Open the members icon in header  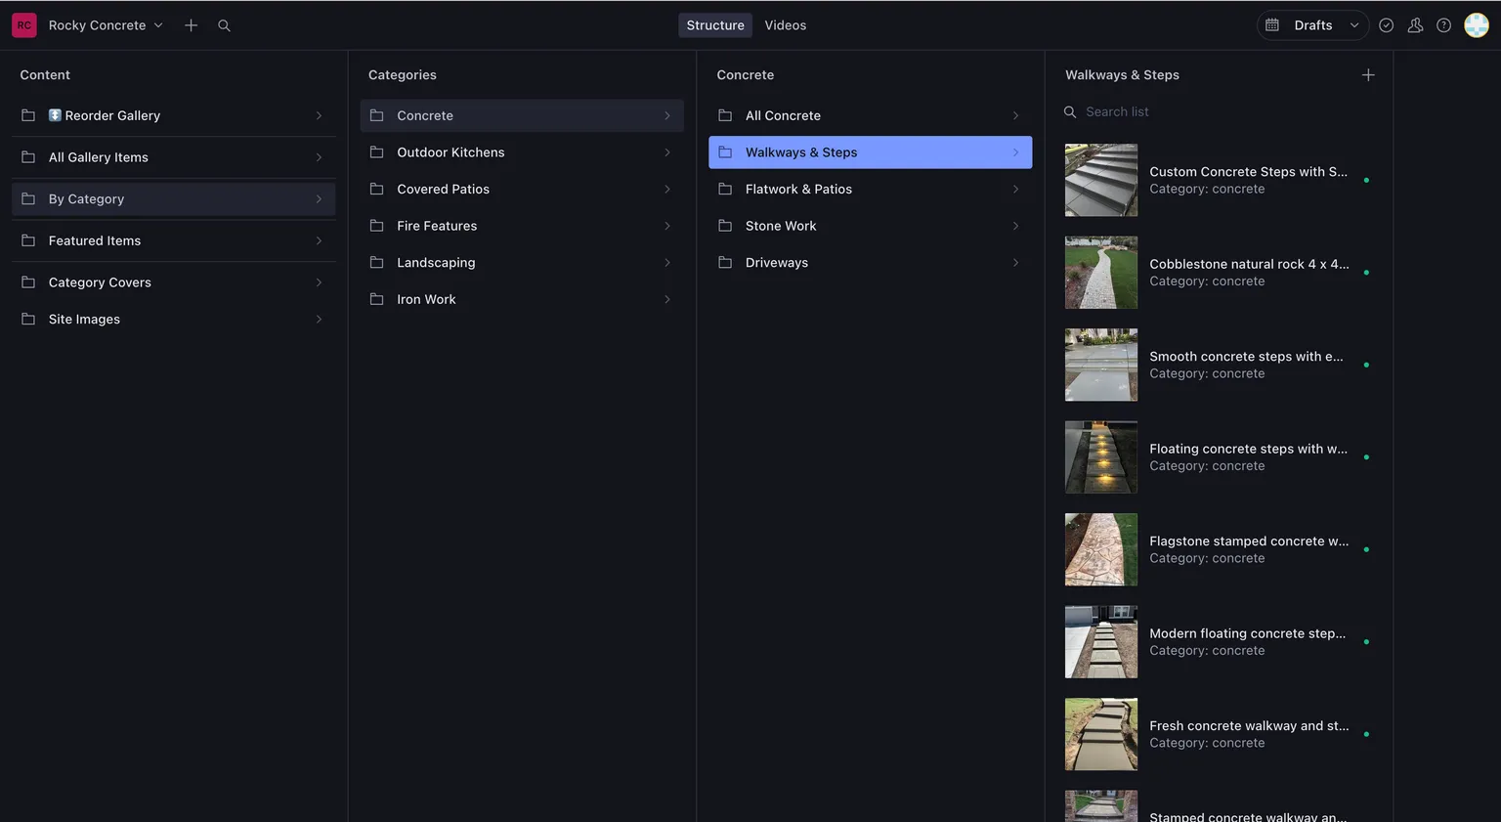click(x=1415, y=25)
